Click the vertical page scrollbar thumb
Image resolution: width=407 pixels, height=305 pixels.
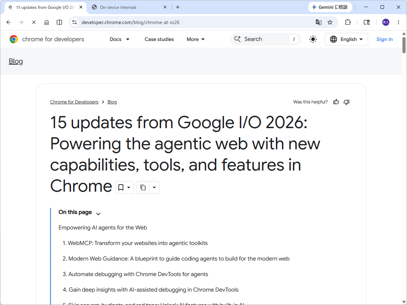point(404,45)
